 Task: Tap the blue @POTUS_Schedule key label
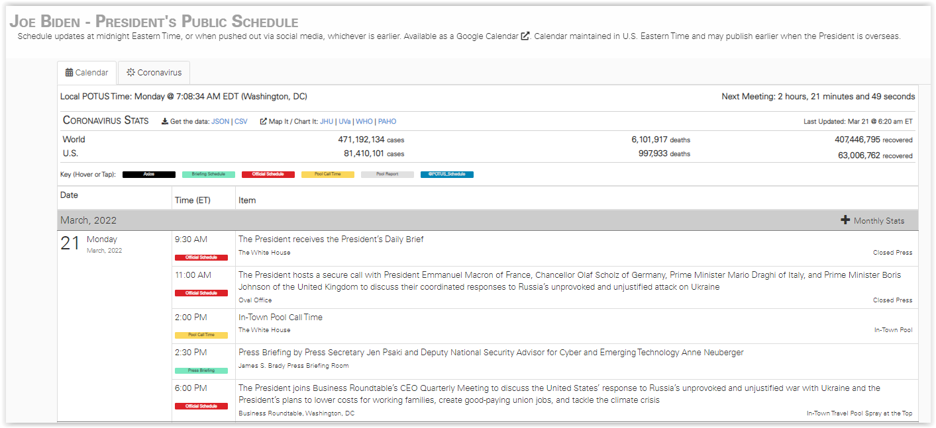pos(447,175)
